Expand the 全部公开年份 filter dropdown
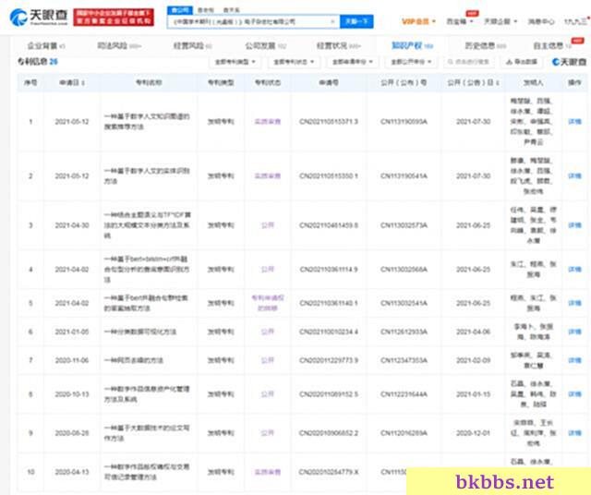This screenshot has height=495, width=591. [x=411, y=62]
